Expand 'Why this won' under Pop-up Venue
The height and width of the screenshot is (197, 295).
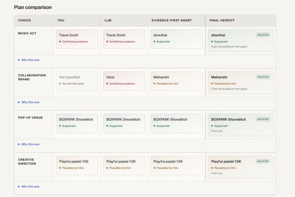[x=29, y=144]
